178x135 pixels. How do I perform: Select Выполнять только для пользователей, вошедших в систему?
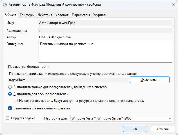click(10, 87)
